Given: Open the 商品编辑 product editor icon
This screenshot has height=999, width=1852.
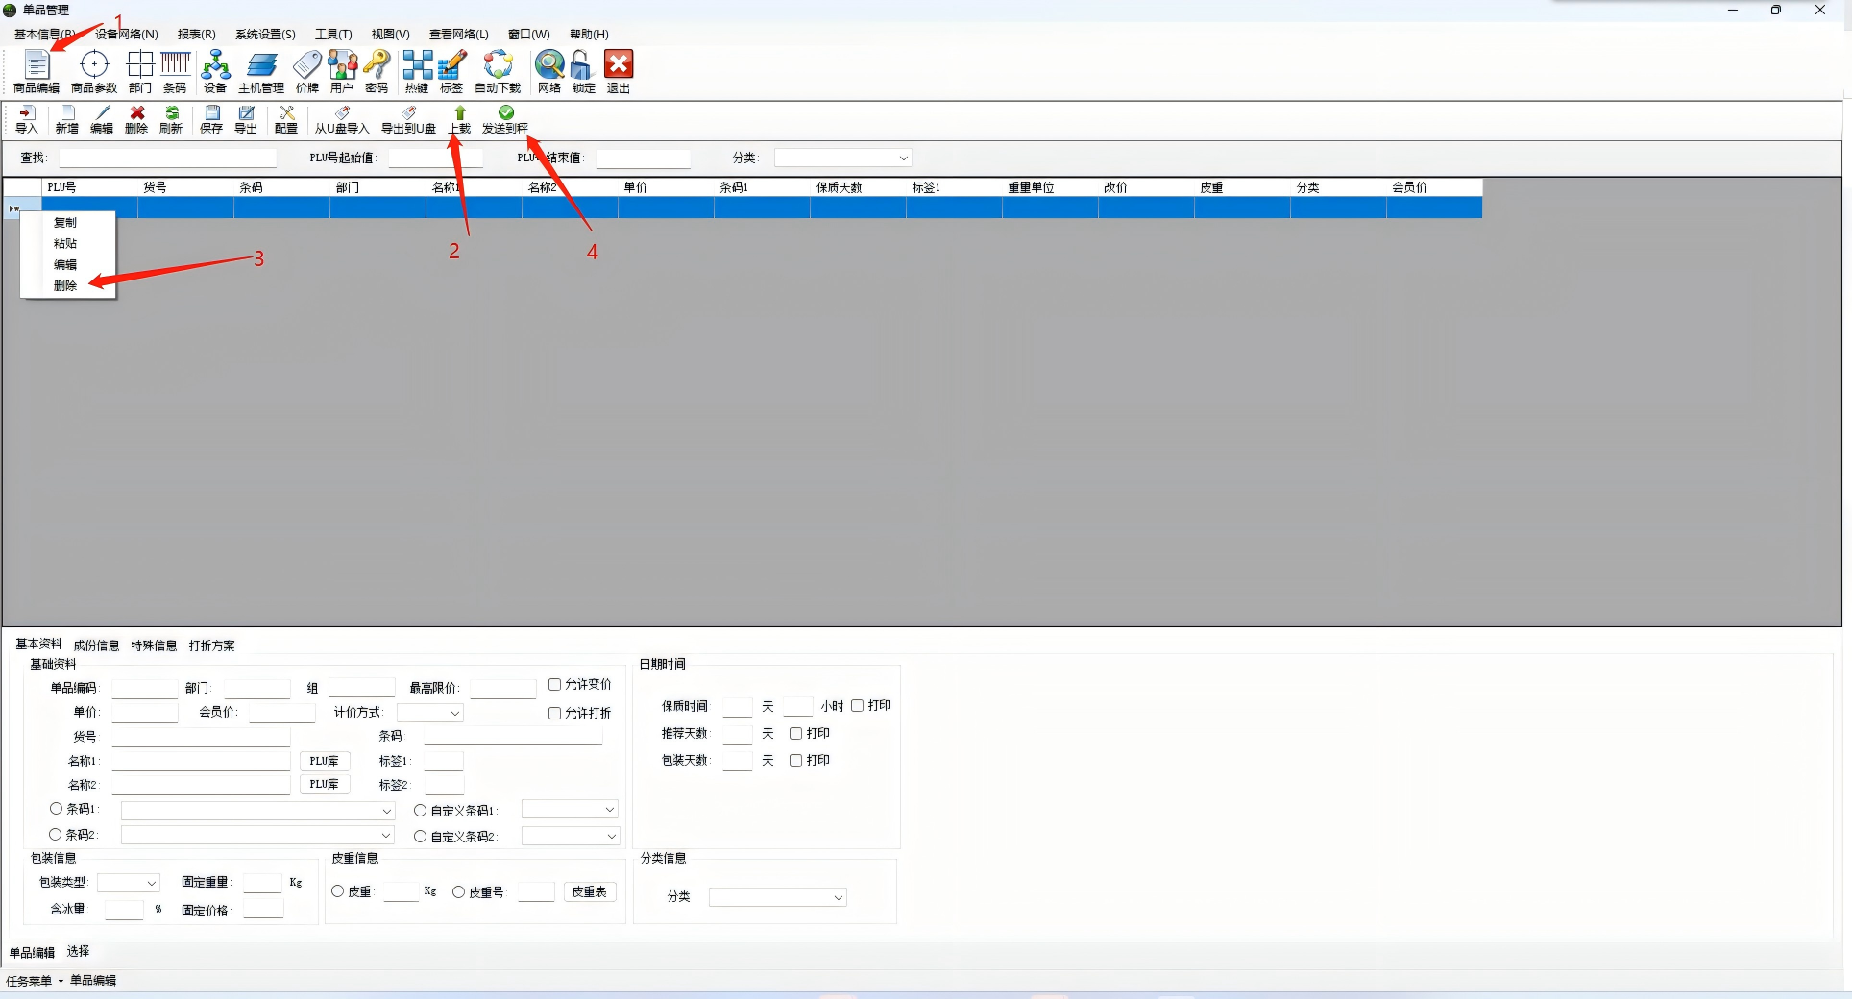Looking at the screenshot, I should click(x=37, y=71).
